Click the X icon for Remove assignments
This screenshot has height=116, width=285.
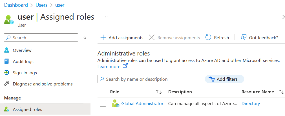point(152,38)
